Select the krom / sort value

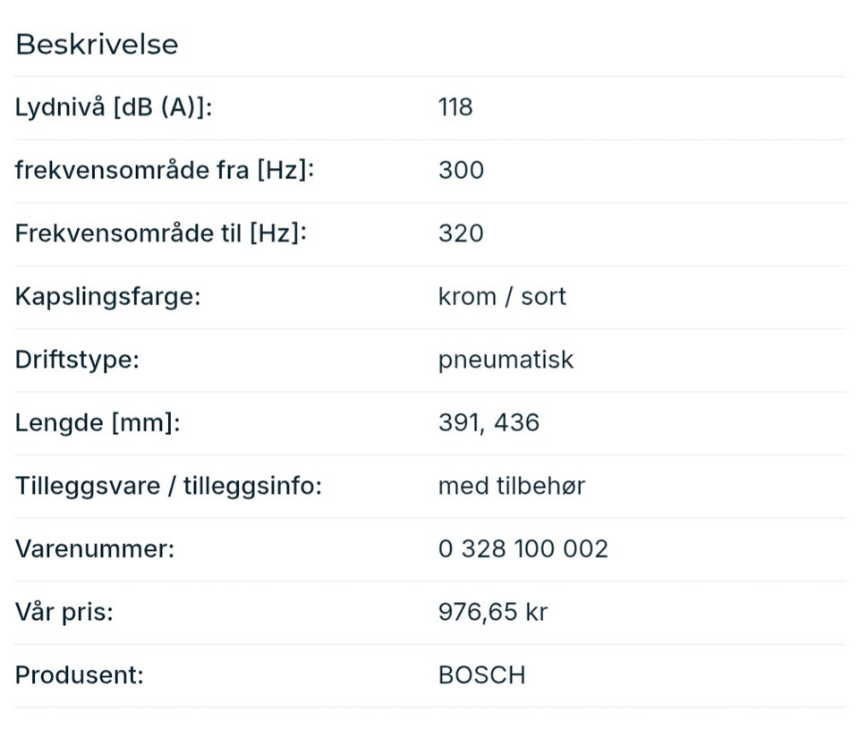pyautogui.click(x=502, y=296)
